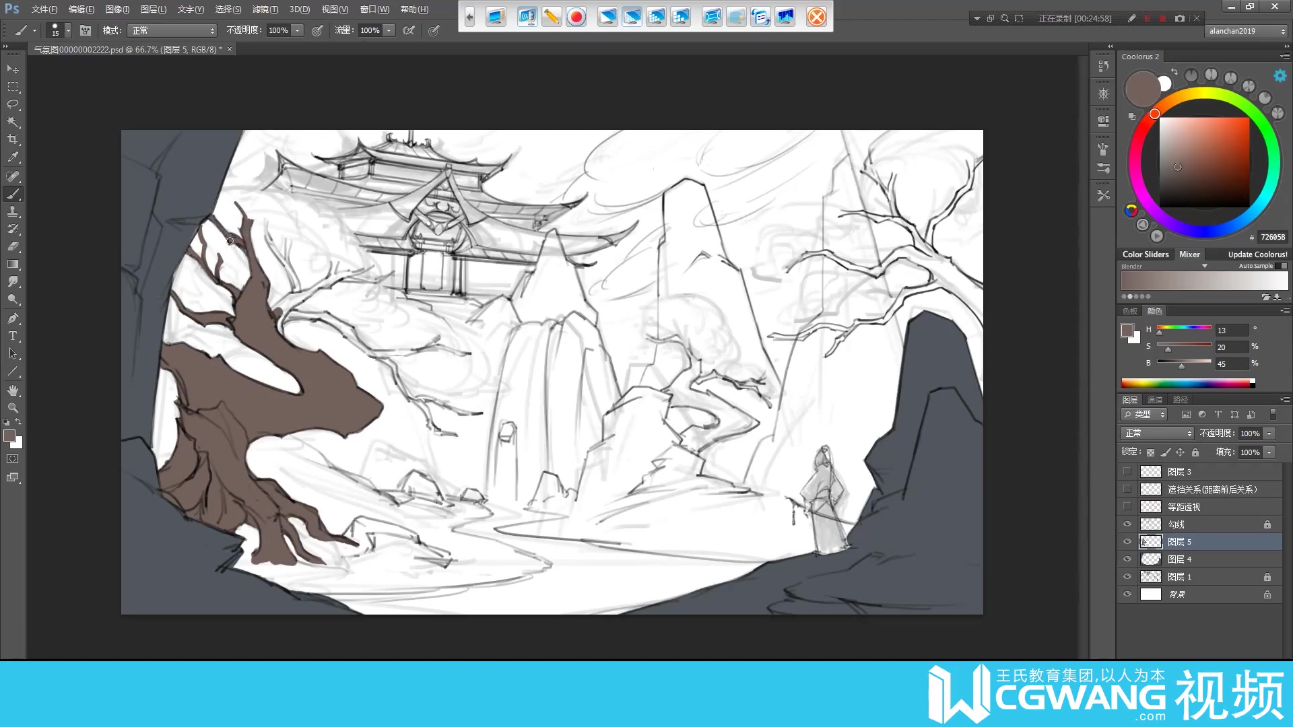Expand the layer opacity 100% dropdown
This screenshot has width=1293, height=727.
(x=1269, y=434)
